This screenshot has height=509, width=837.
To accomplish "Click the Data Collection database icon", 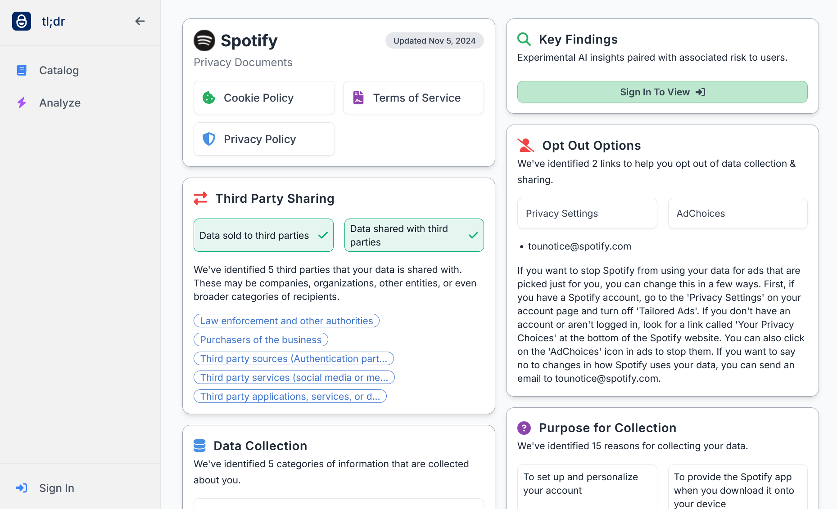I will (x=199, y=446).
